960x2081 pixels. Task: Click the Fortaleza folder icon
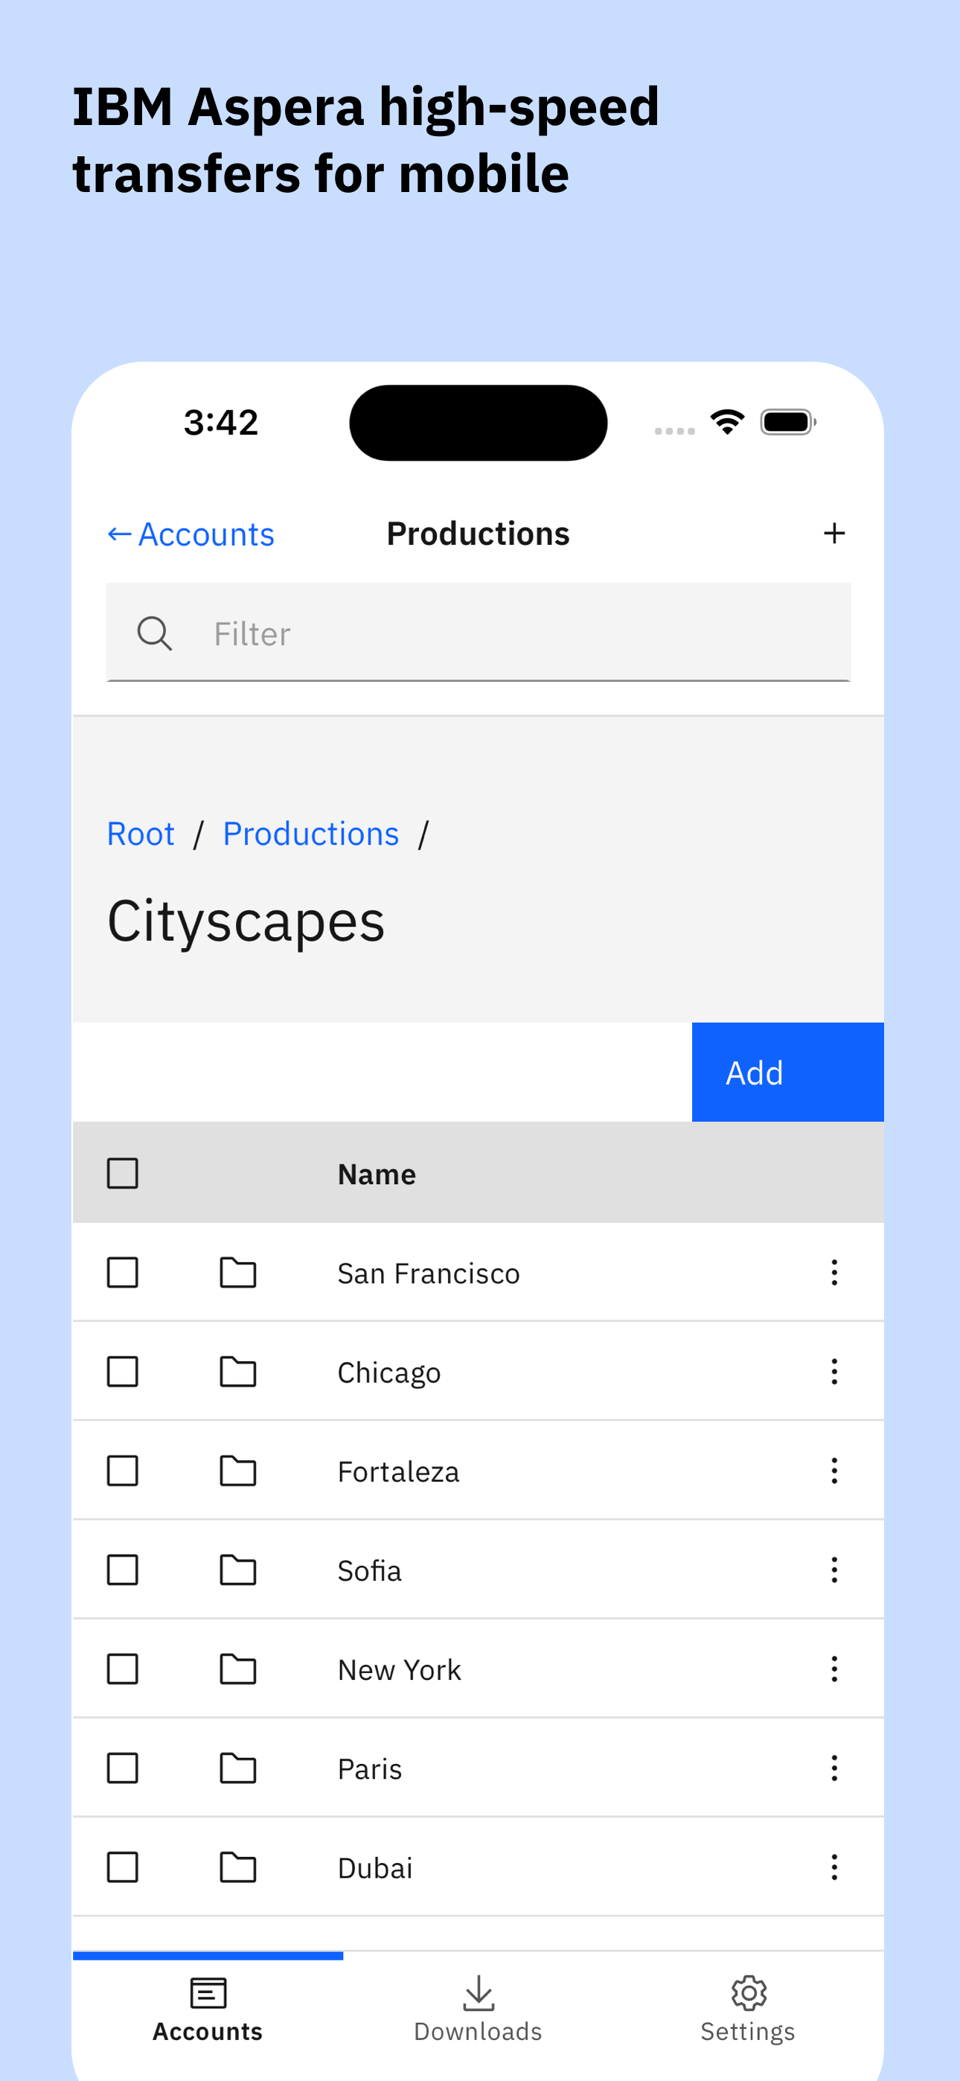[x=238, y=1471]
